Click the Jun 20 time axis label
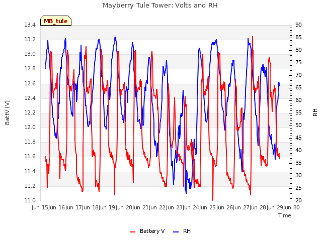 point(124,208)
